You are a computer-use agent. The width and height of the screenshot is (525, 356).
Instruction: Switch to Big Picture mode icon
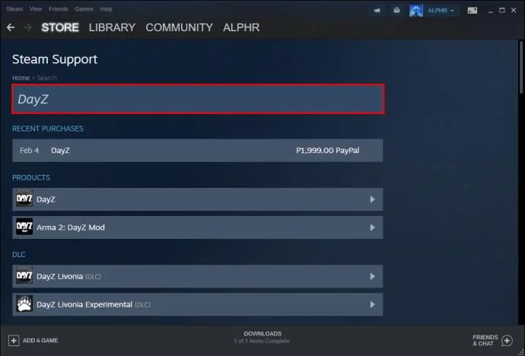(x=473, y=11)
